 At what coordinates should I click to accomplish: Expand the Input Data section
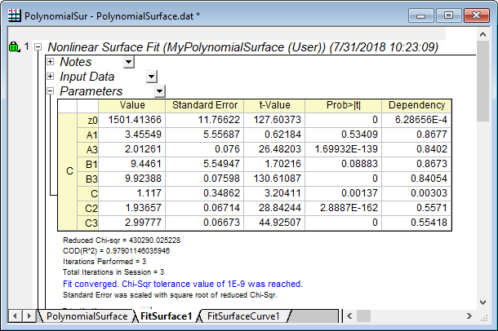(x=50, y=77)
